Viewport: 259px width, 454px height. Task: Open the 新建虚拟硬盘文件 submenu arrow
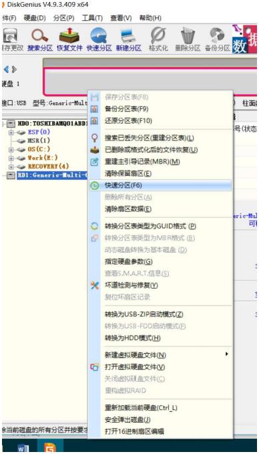tap(227, 354)
